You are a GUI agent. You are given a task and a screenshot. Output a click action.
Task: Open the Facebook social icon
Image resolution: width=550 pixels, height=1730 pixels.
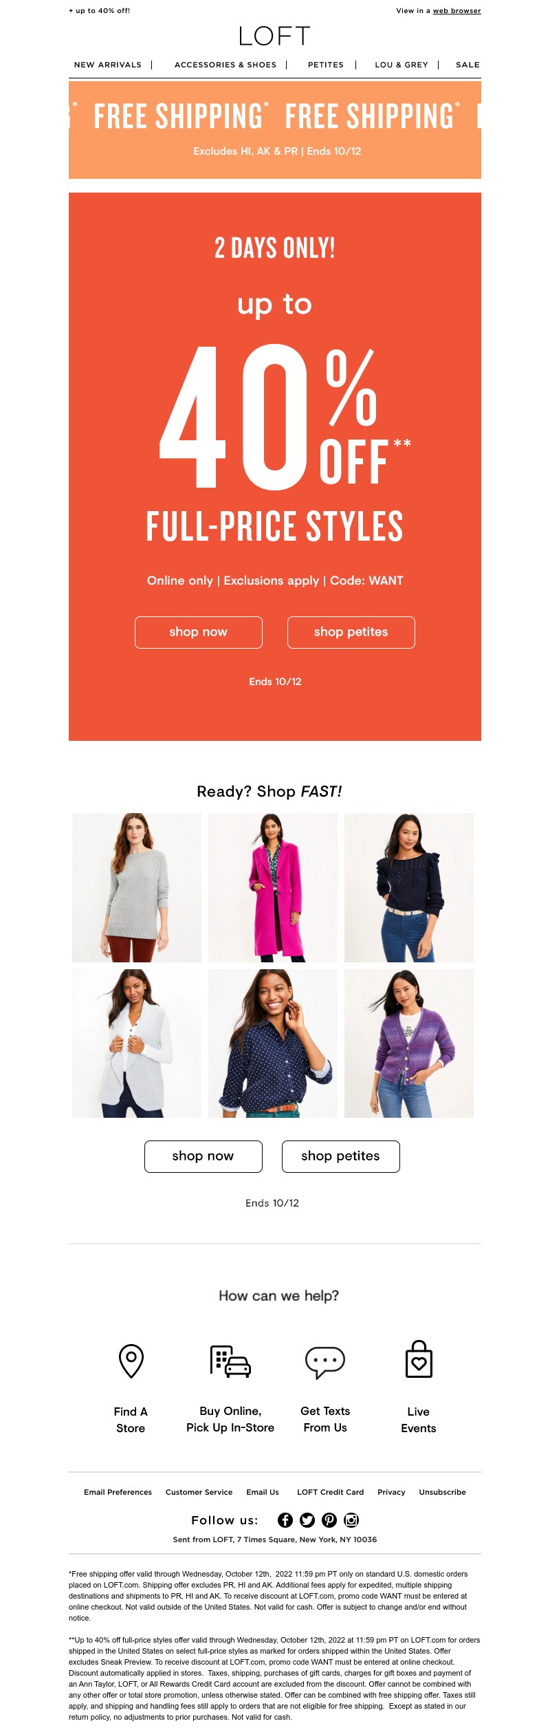pos(285,1520)
